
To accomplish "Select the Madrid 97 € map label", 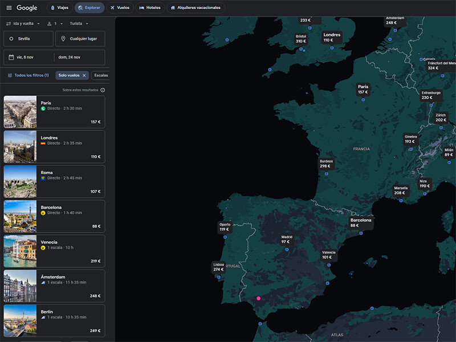I will coord(287,239).
